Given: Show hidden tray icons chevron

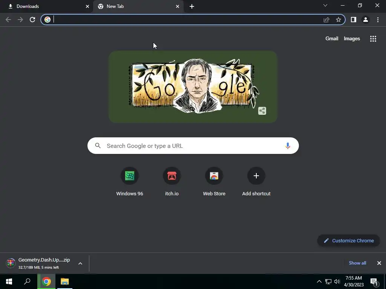Looking at the screenshot, I should pos(319,281).
